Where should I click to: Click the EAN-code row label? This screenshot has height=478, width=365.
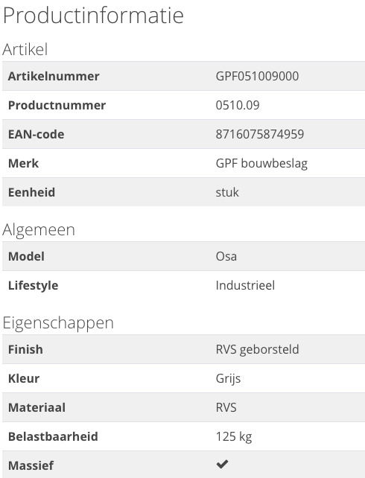36,135
